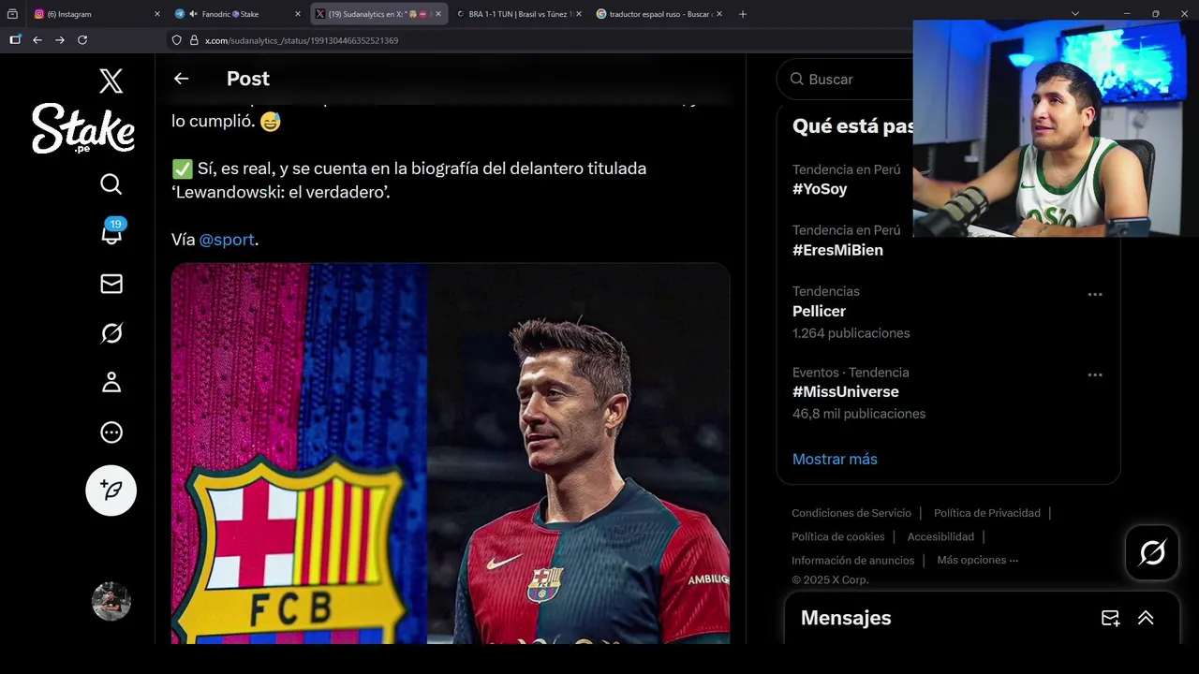
Task: Go back with the Post arrow
Action: pyautogui.click(x=182, y=79)
